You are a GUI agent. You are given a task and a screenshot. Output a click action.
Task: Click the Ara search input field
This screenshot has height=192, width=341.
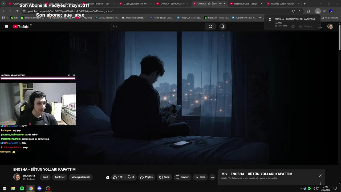157,26
